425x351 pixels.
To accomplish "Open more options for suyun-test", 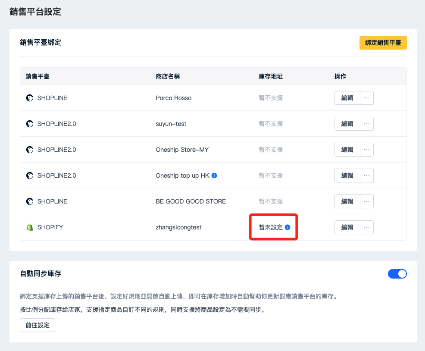I will tap(367, 124).
